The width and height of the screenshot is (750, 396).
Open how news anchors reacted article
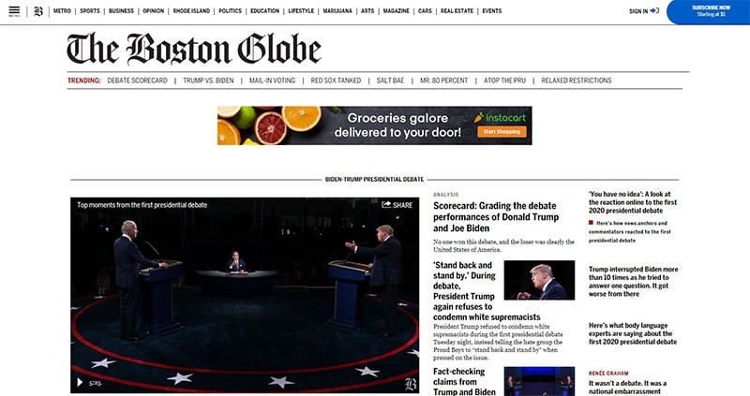[630, 231]
